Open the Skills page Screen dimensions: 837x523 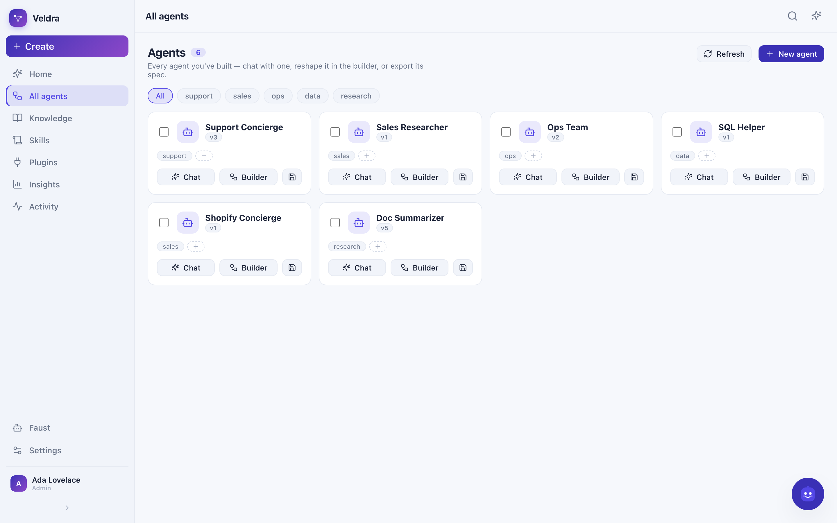click(x=67, y=140)
